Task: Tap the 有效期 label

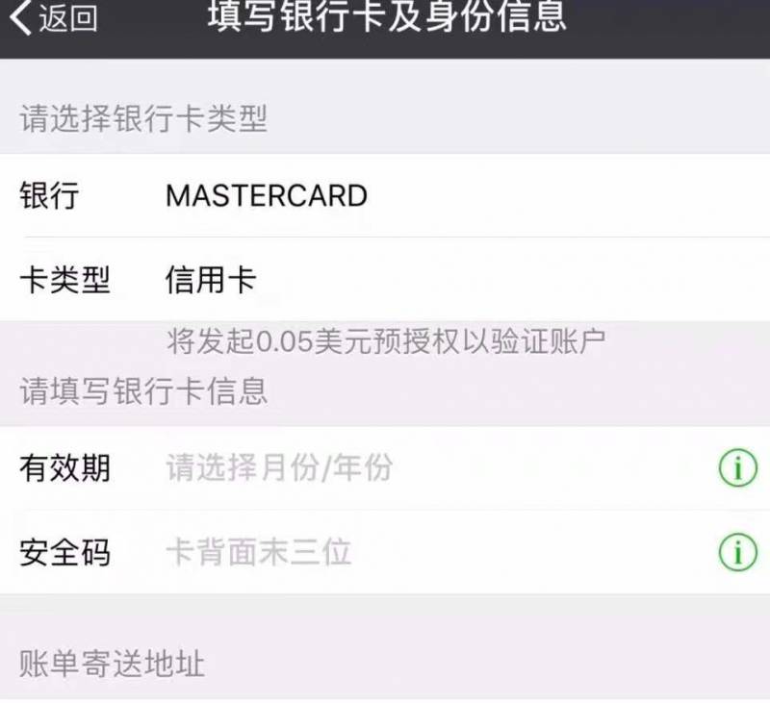Action: (64, 467)
